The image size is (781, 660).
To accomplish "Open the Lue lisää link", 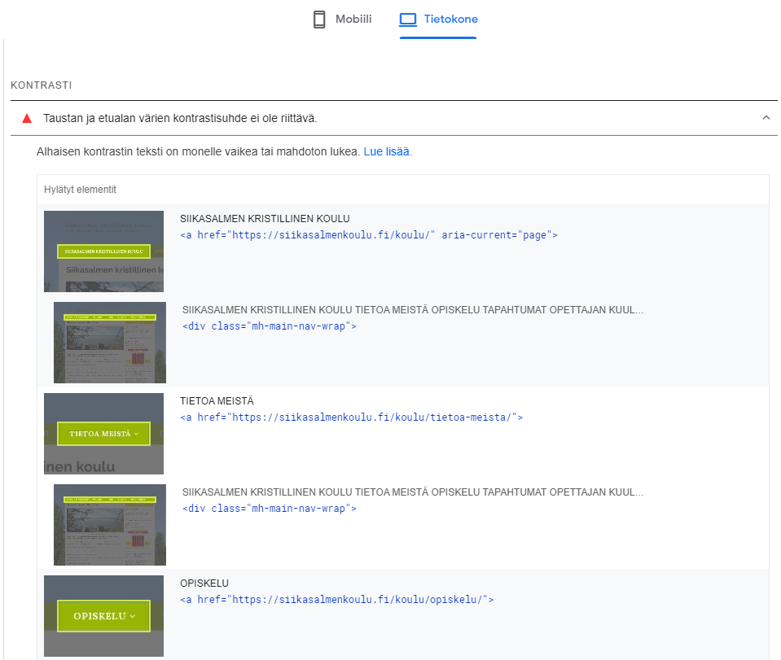I will coord(386,152).
